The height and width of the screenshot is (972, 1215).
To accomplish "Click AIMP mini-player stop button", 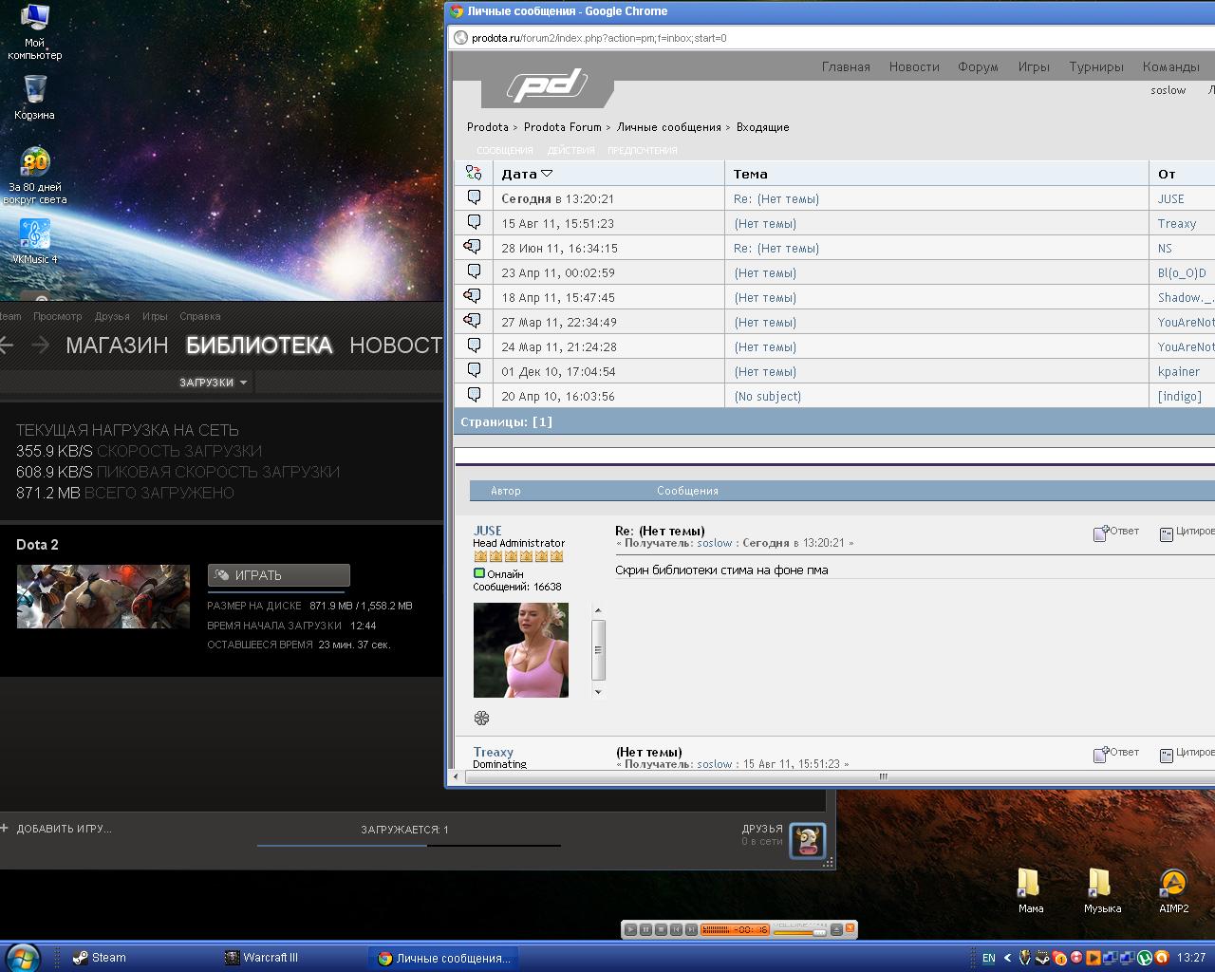I will pos(661,929).
